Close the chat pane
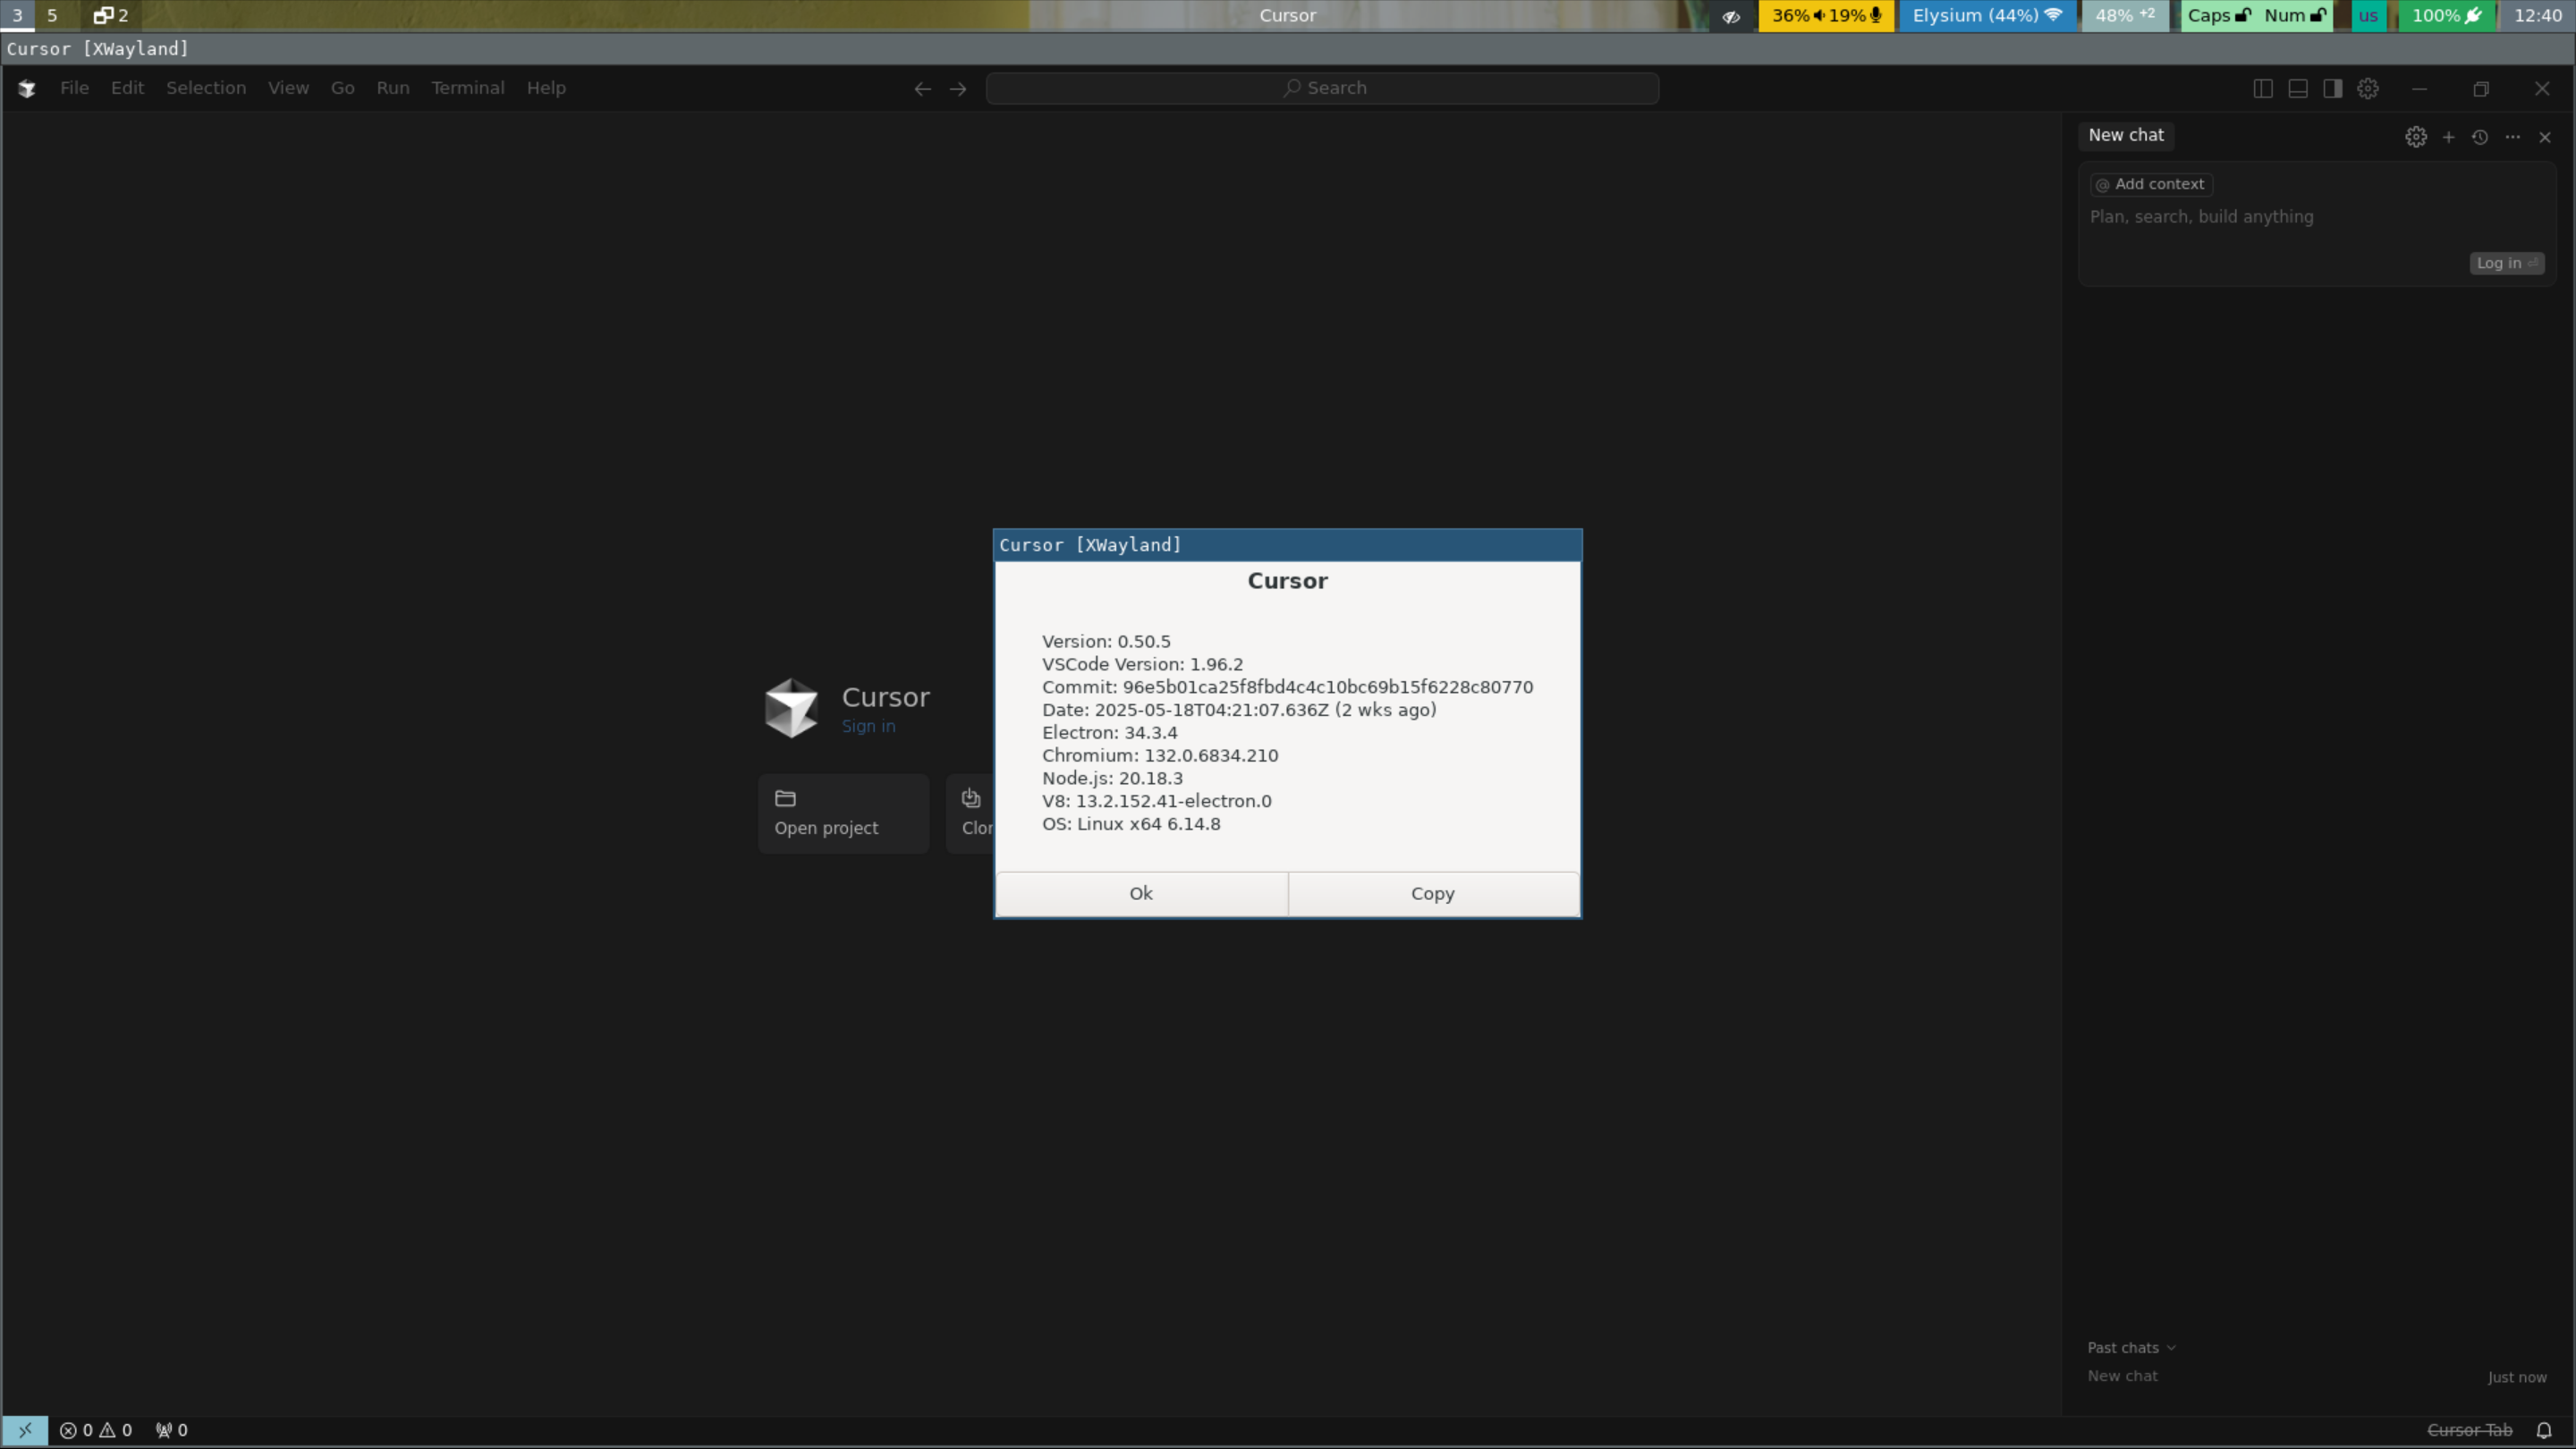2576x1449 pixels. pos(2545,137)
